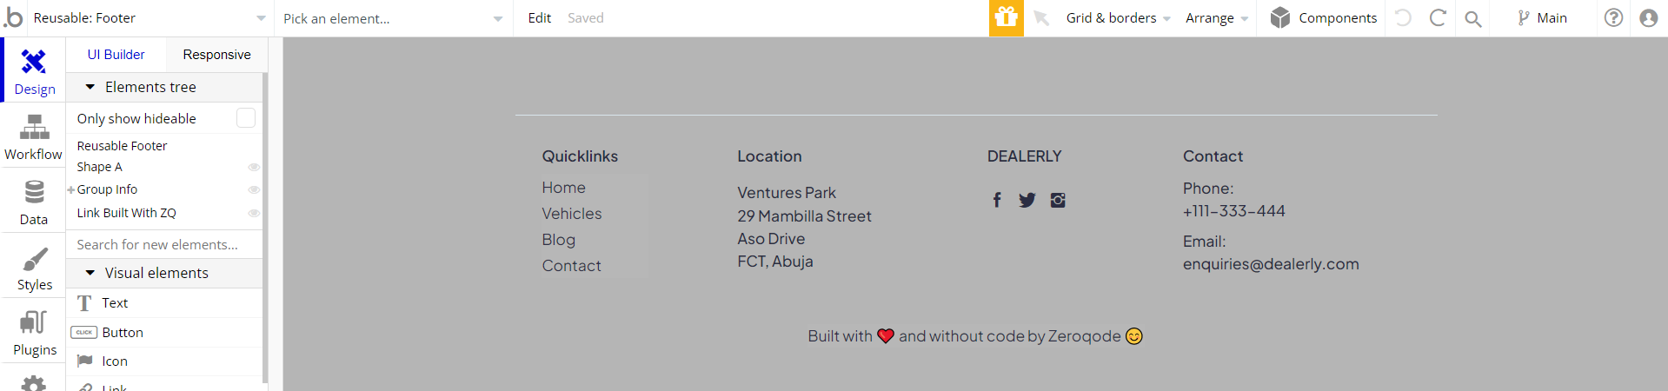
Task: Open the Data section
Action: tap(34, 202)
